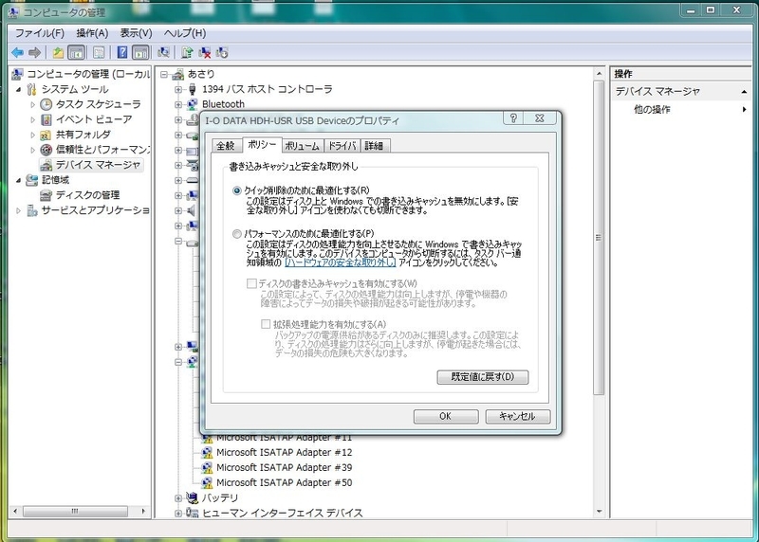This screenshot has height=542, width=759.
Task: Click the Up One Level folder icon
Action: click(x=58, y=53)
